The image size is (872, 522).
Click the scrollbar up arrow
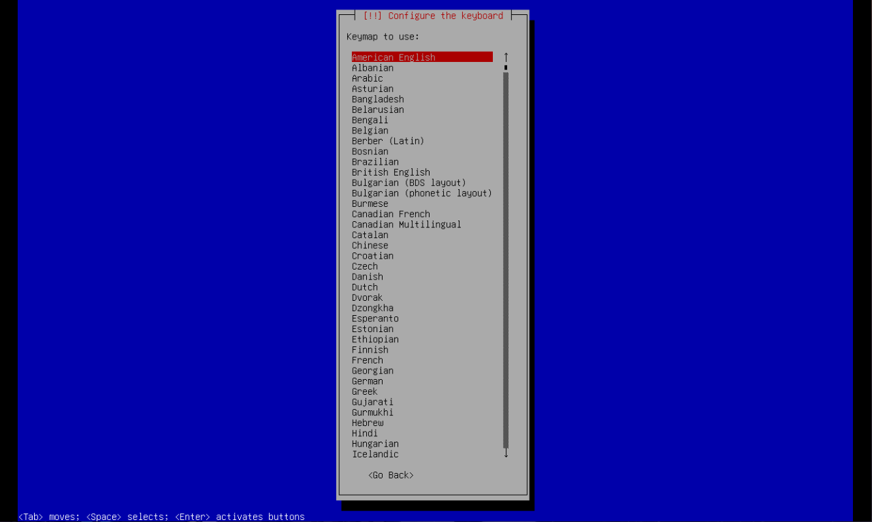(x=506, y=57)
